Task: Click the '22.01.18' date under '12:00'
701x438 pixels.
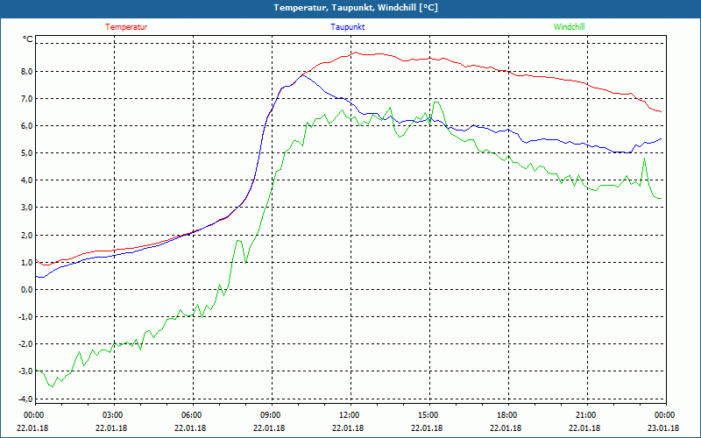Action: tap(348, 428)
